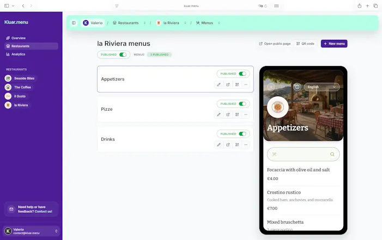Click 3 PUBLISHED badge
The image size is (382, 240).
point(159,55)
